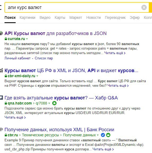Click the Получение данных breadcrumb
152x153 pixels.
pos(79,135)
